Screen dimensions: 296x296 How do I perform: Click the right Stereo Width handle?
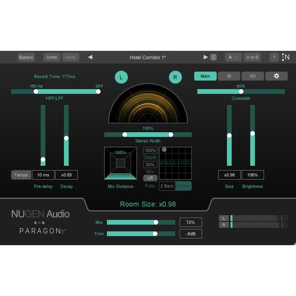coord(171,135)
